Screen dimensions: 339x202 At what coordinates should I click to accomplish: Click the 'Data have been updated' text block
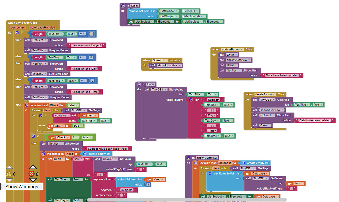pos(282,75)
